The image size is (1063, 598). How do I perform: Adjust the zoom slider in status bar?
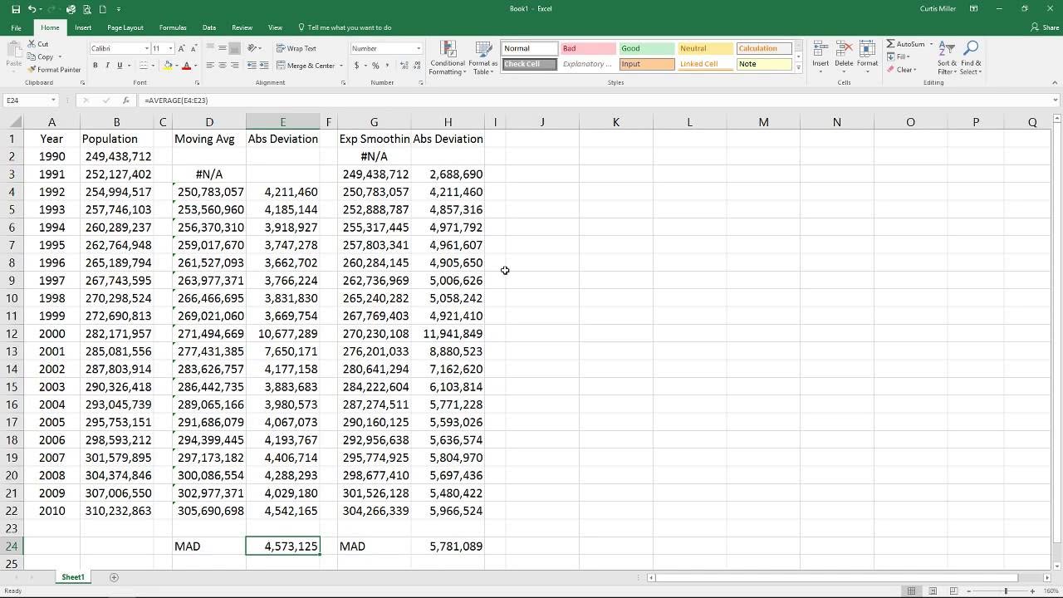pos(1006,591)
